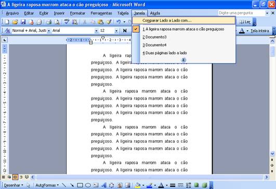The image size is (276, 189).
Task: Save the document with the floppy icon
Action: coord(23,22)
